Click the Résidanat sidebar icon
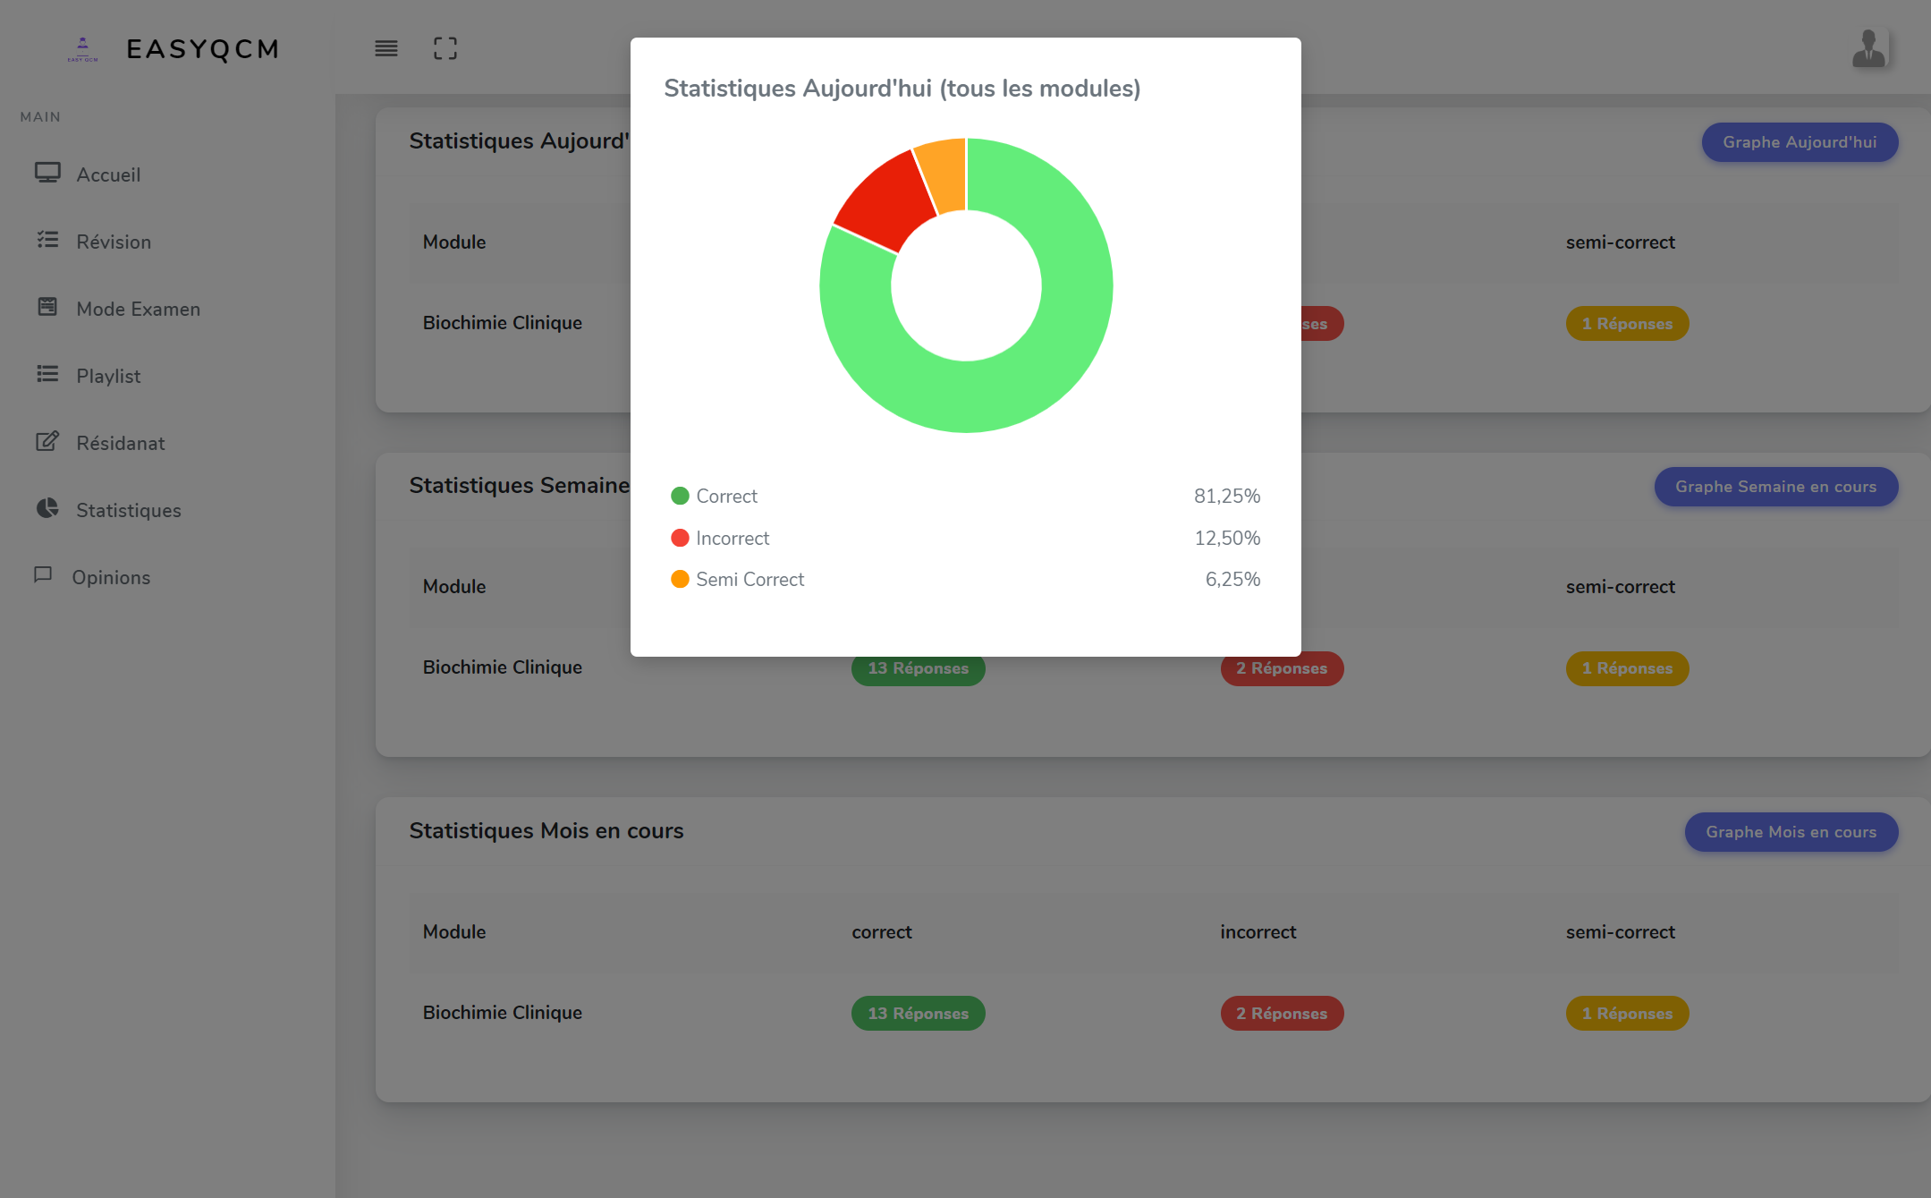1931x1198 pixels. point(47,442)
